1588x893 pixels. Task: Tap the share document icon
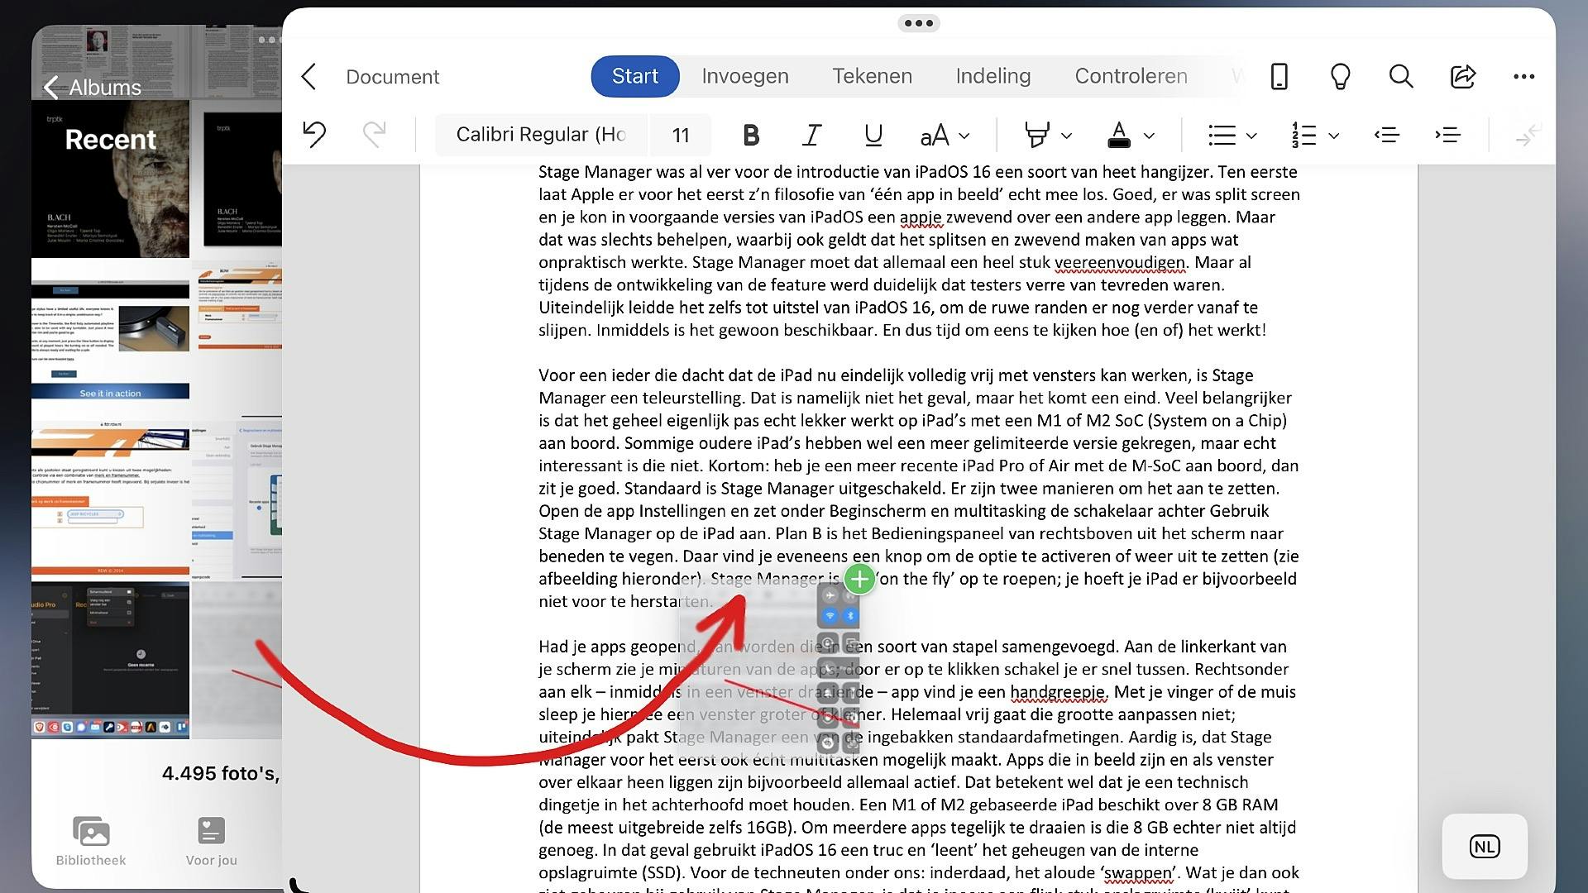pyautogui.click(x=1462, y=76)
